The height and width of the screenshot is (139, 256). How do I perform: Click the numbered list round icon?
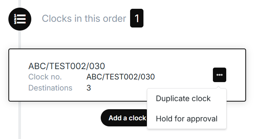(x=20, y=19)
